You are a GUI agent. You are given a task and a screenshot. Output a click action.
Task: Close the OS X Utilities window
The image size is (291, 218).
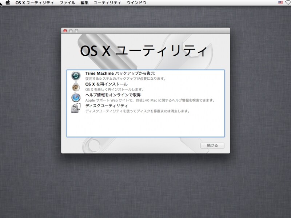[x=65, y=31]
